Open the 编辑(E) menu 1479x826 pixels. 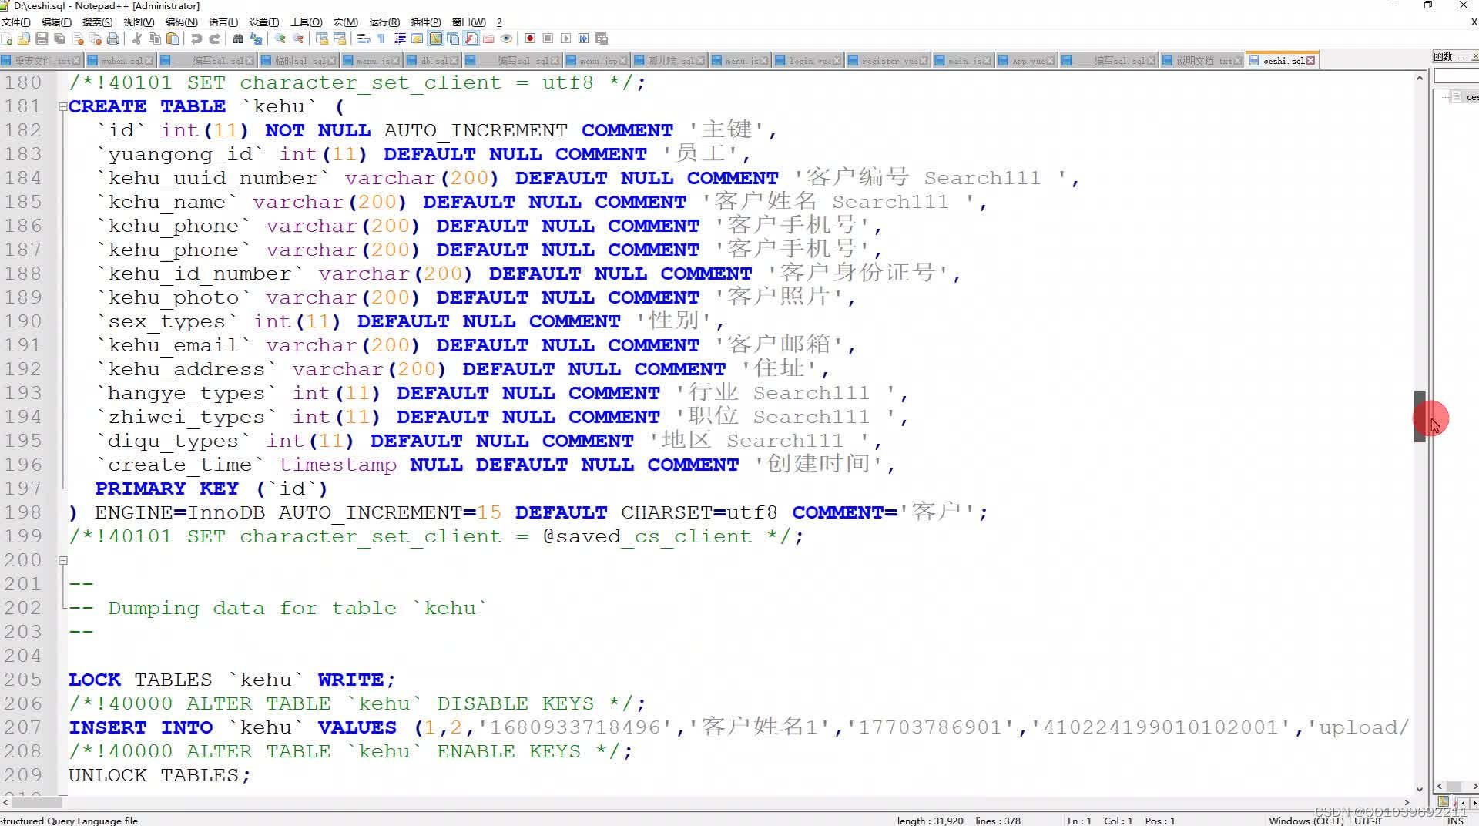(x=56, y=22)
